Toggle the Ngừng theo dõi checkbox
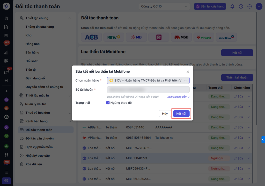This screenshot has width=265, height=186. click(108, 103)
